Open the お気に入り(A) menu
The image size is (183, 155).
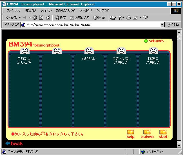tap(65, 10)
